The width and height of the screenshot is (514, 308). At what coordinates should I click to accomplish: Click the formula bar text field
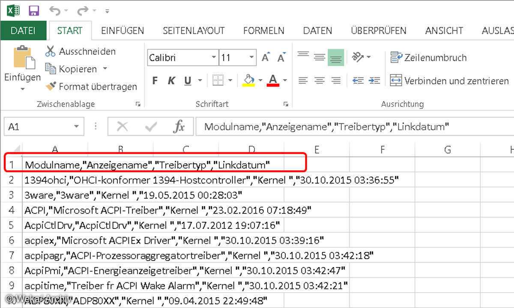coord(355,127)
